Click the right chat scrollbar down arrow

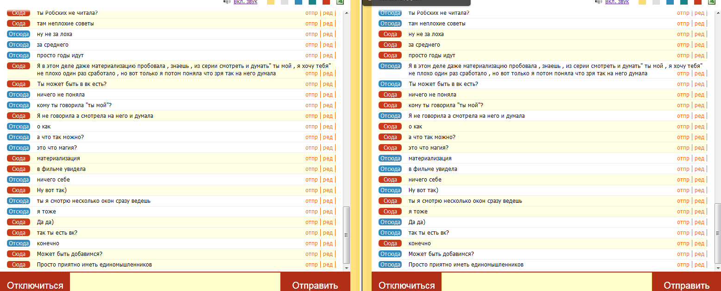pyautogui.click(x=718, y=267)
